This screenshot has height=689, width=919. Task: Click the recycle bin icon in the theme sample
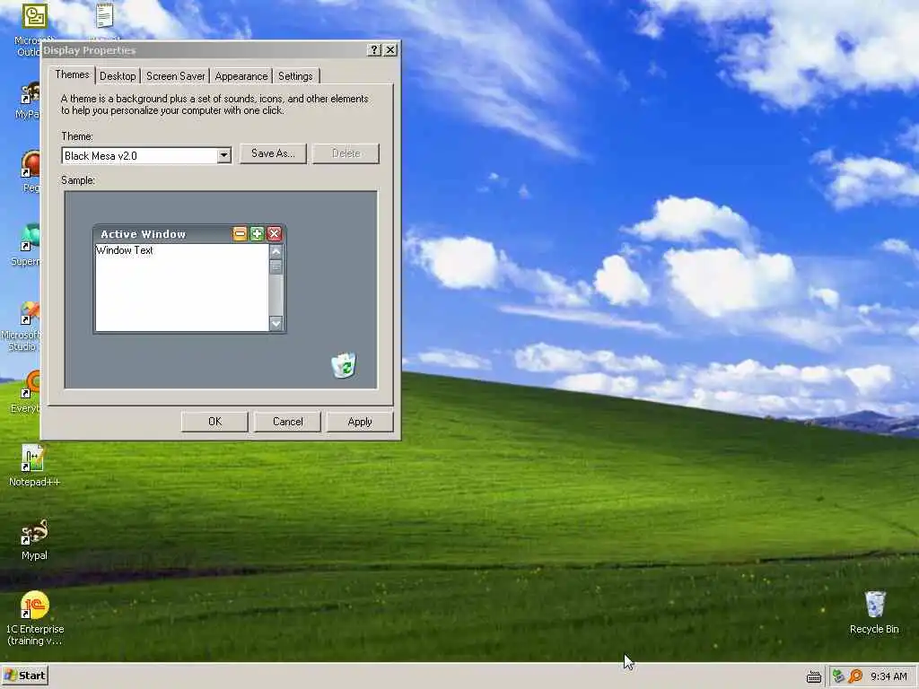coord(344,366)
